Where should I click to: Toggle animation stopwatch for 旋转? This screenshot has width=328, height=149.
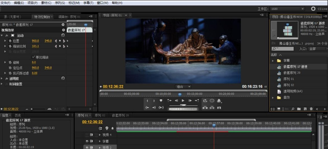point(10,62)
